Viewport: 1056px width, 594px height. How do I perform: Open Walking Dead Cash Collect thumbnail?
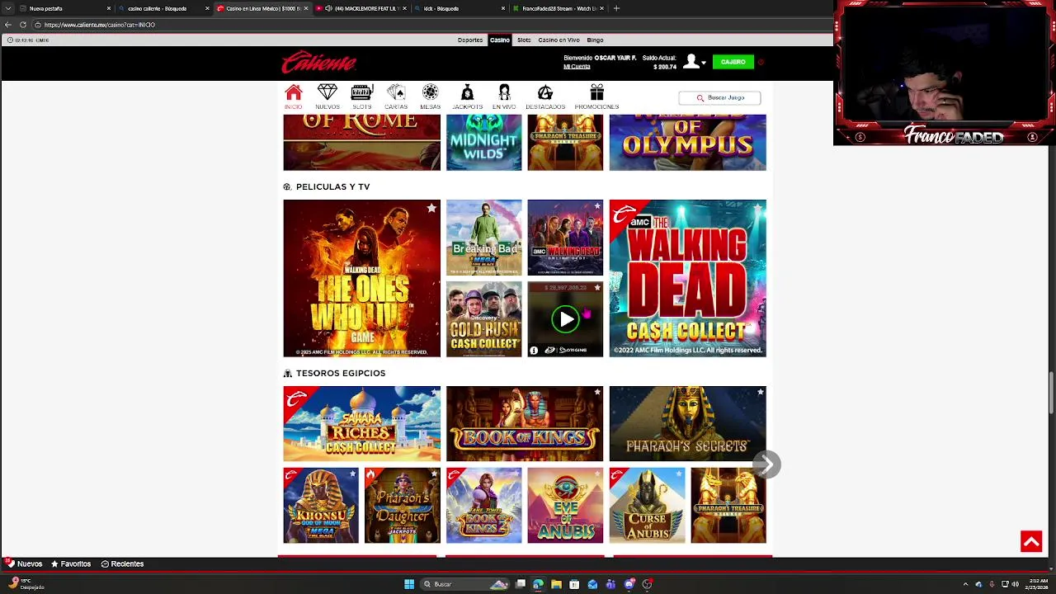687,278
